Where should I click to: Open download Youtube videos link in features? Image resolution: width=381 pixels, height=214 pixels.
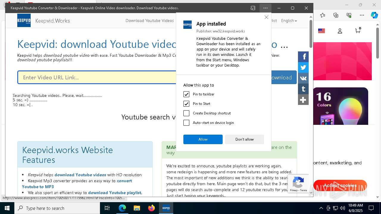click(x=80, y=175)
